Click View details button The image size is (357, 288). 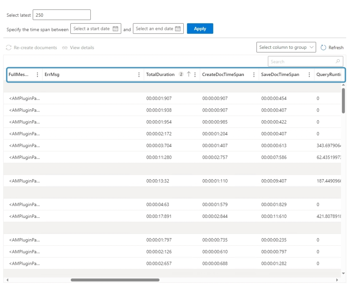[x=78, y=47]
